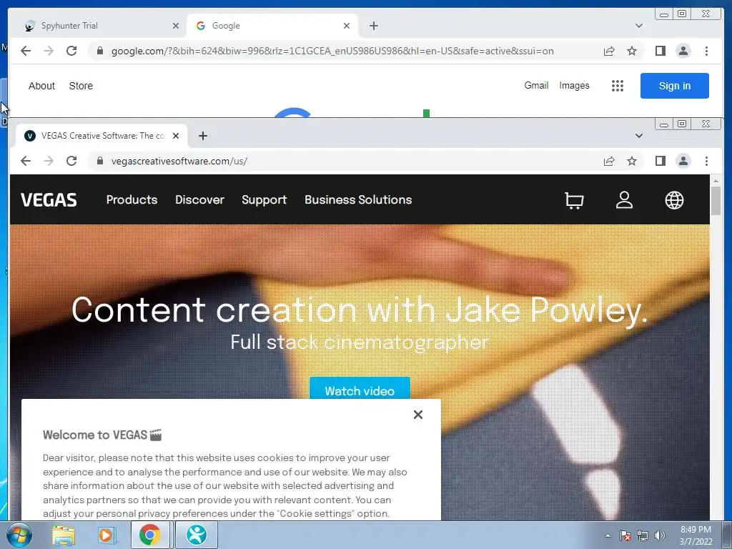Close the Google tab
The image size is (732, 549).
[x=347, y=26]
